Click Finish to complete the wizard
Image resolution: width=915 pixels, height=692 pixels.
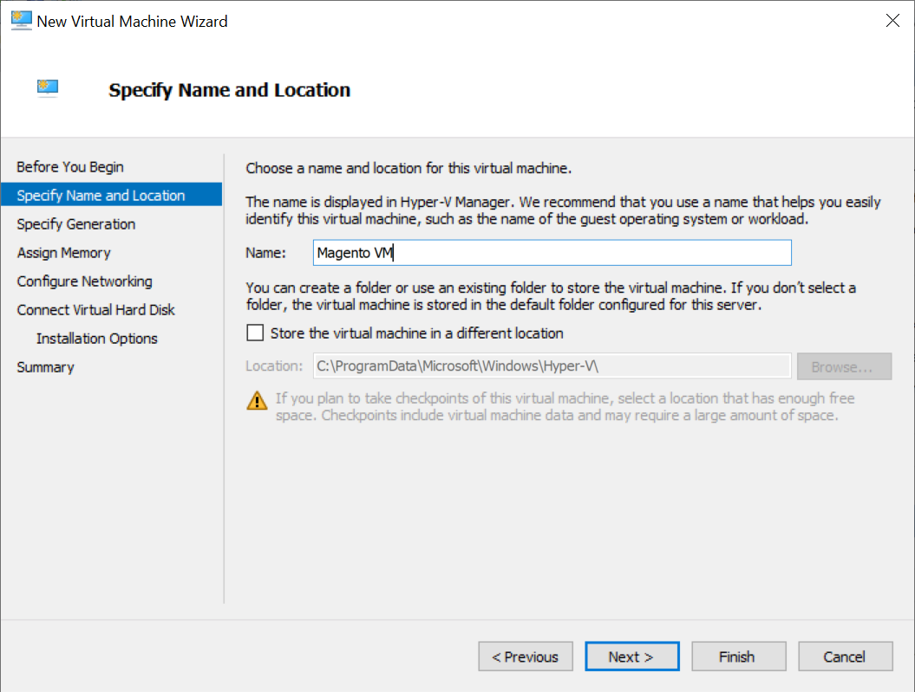pyautogui.click(x=738, y=656)
